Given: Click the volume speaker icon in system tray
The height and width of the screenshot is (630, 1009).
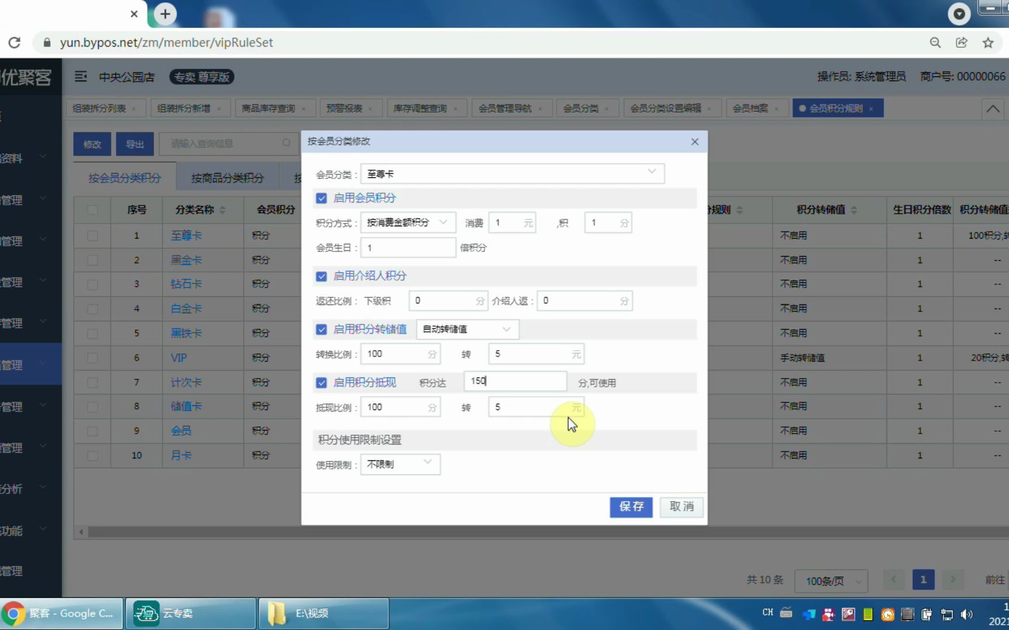Looking at the screenshot, I should pyautogui.click(x=966, y=614).
